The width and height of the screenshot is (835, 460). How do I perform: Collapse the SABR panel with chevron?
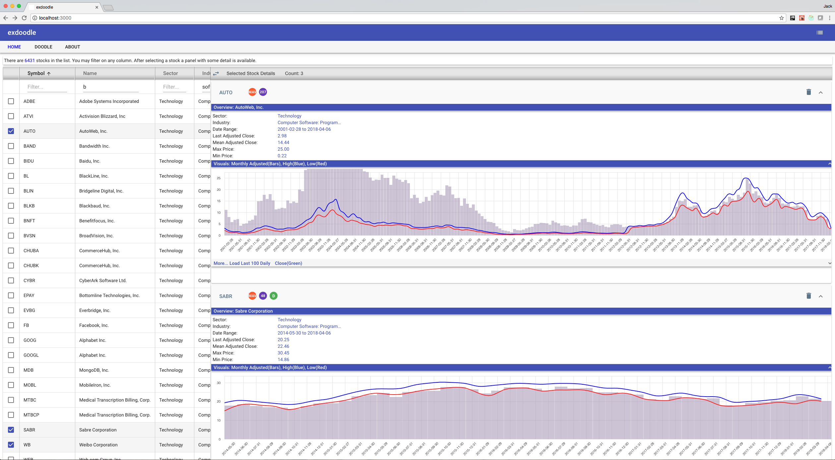tap(821, 296)
